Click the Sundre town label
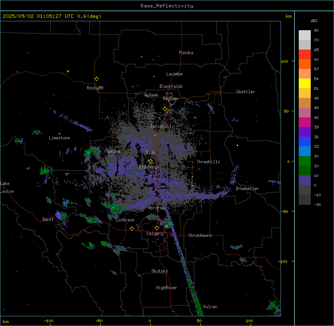This screenshot has height=326, width=334. 113,151
